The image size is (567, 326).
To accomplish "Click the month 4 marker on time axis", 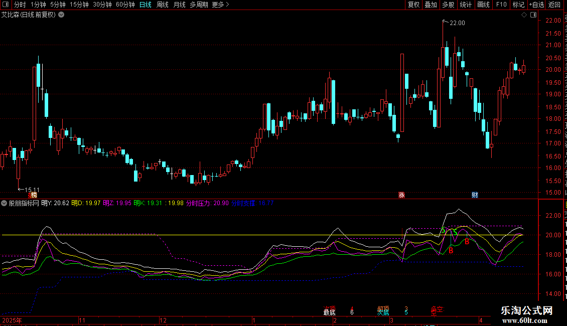I will [x=481, y=320].
